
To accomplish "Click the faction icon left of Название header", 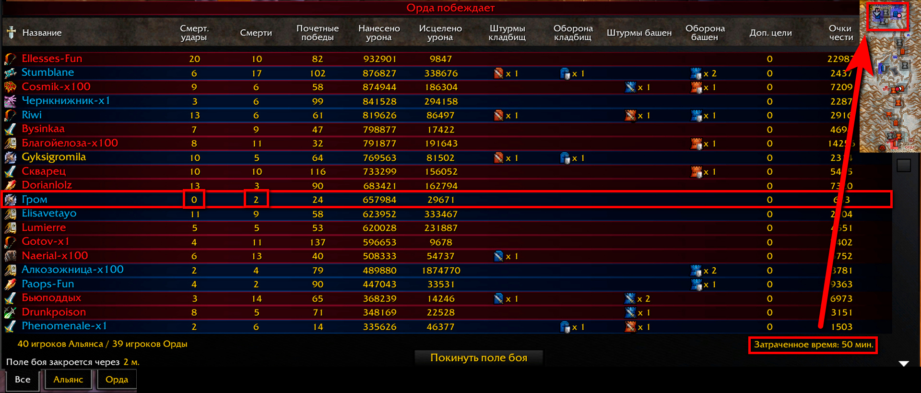I will tap(11, 33).
